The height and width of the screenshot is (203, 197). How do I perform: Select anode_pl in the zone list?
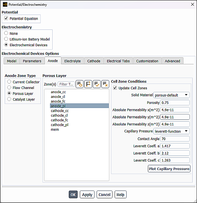(79, 106)
